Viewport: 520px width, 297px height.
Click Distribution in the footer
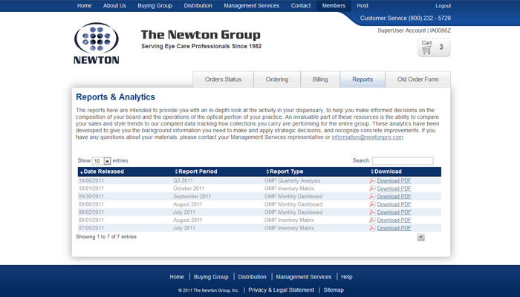[x=252, y=277]
